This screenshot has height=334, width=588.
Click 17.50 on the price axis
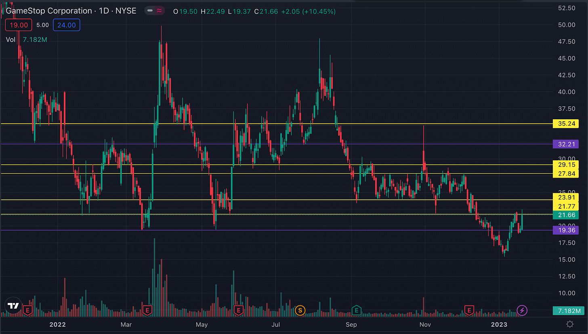pyautogui.click(x=567, y=243)
